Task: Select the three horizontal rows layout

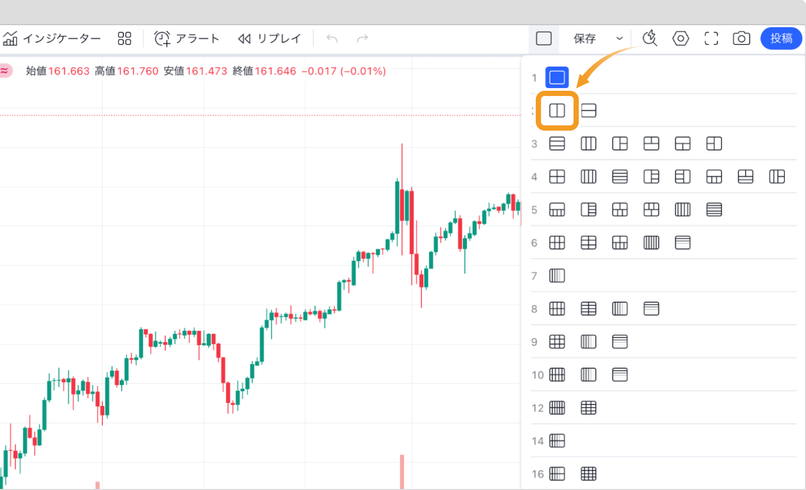Action: tap(557, 144)
